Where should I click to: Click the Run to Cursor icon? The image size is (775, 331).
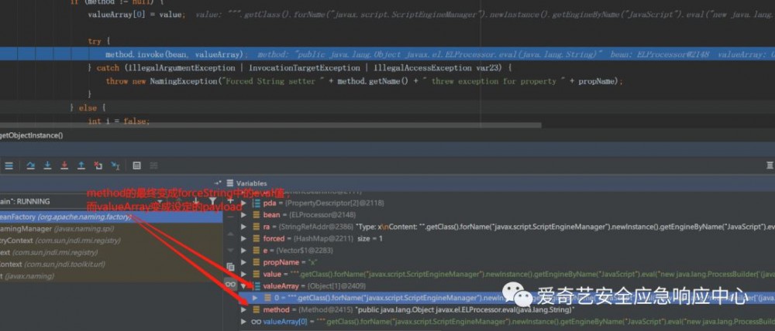coord(115,165)
